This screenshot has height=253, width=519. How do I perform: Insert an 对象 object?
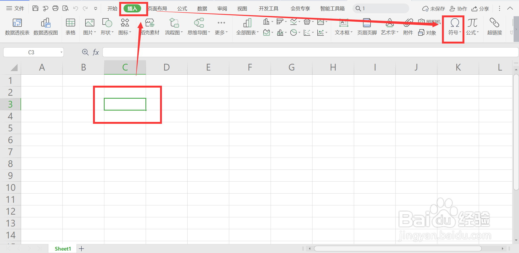point(427,33)
